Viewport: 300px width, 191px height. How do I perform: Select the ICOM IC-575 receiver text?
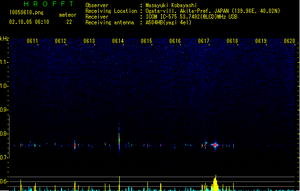(192, 17)
